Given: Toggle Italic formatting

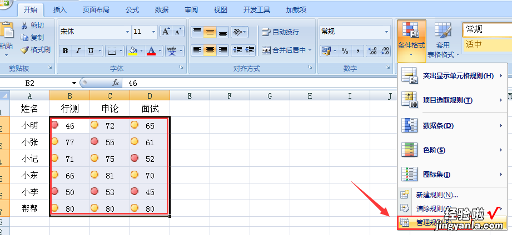Looking at the screenshot, I should coord(78,51).
